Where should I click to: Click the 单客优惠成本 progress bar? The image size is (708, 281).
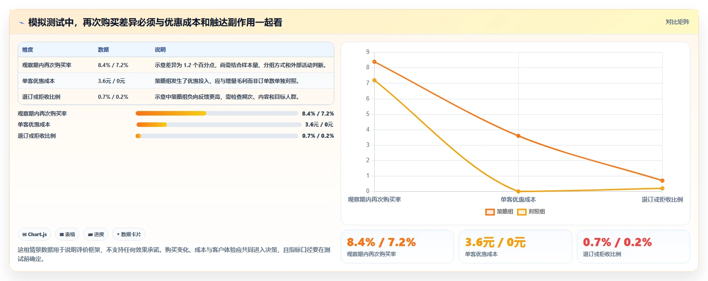coord(219,125)
